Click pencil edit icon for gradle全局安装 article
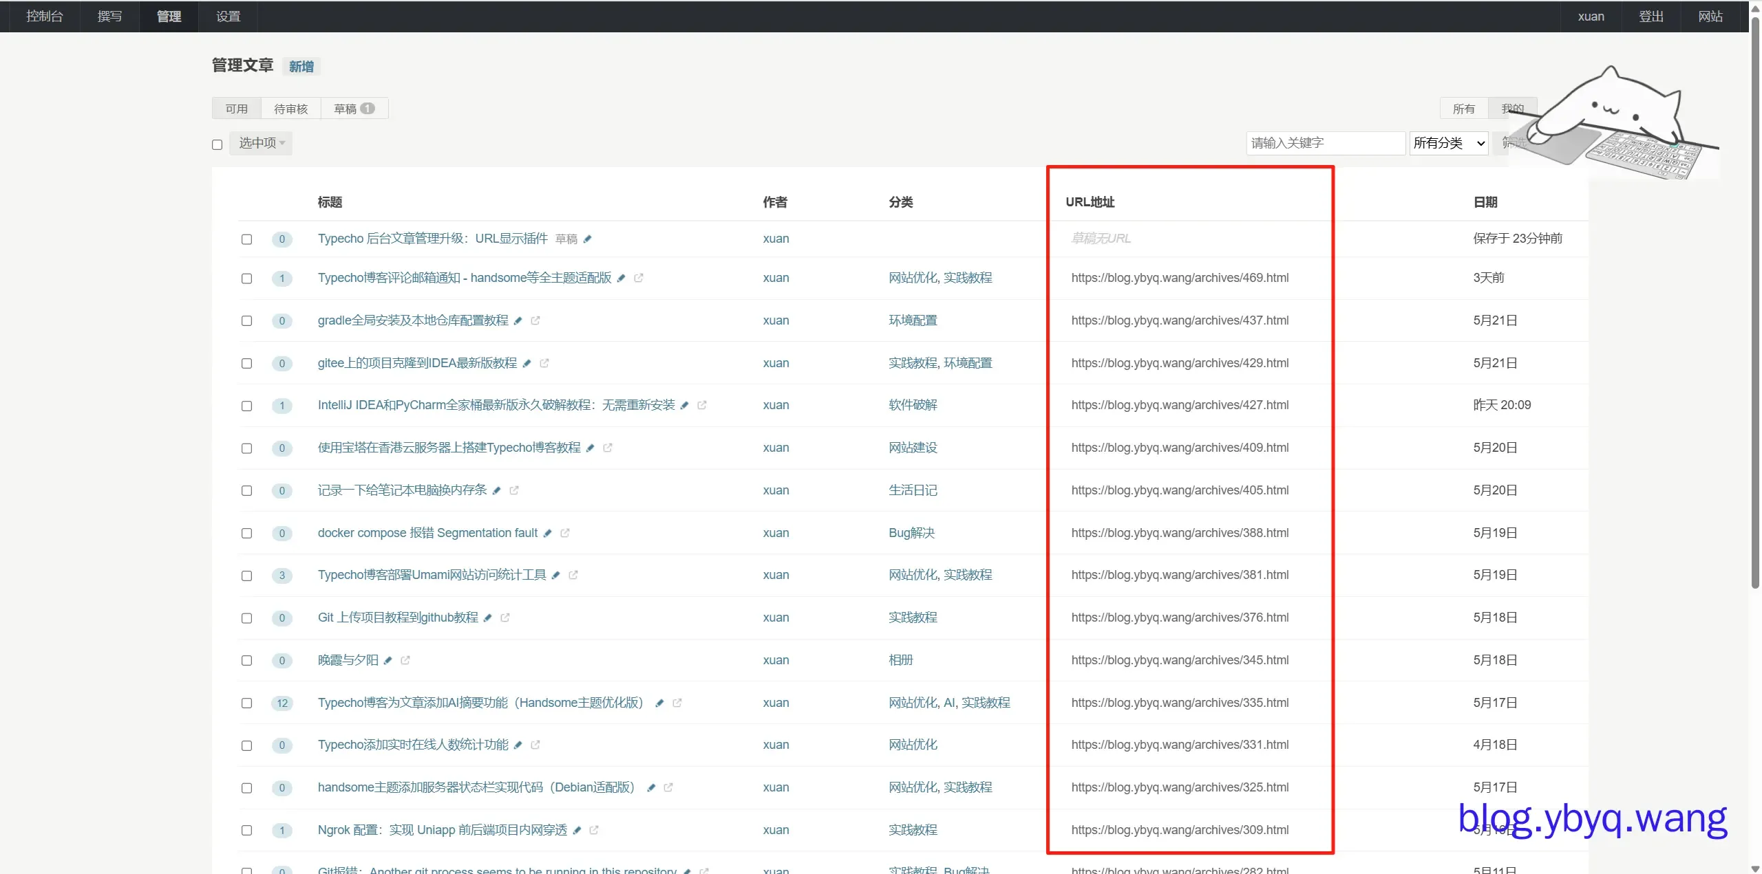This screenshot has width=1762, height=874. [518, 321]
